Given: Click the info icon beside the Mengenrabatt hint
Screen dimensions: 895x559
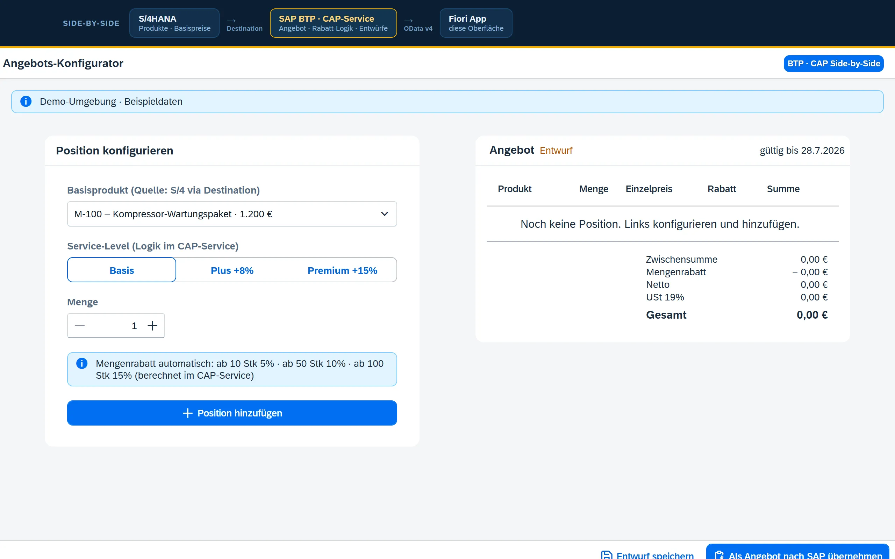Looking at the screenshot, I should pyautogui.click(x=82, y=363).
